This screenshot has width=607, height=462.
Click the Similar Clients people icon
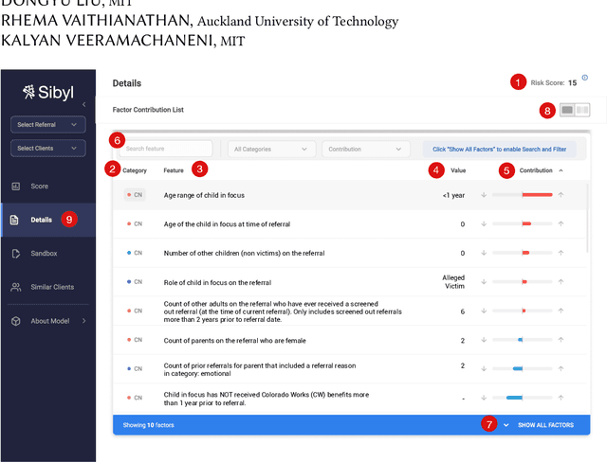click(15, 287)
